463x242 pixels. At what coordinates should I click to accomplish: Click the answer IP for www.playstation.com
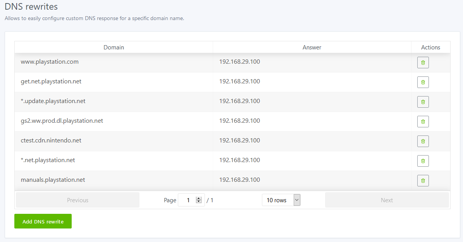pyautogui.click(x=239, y=62)
